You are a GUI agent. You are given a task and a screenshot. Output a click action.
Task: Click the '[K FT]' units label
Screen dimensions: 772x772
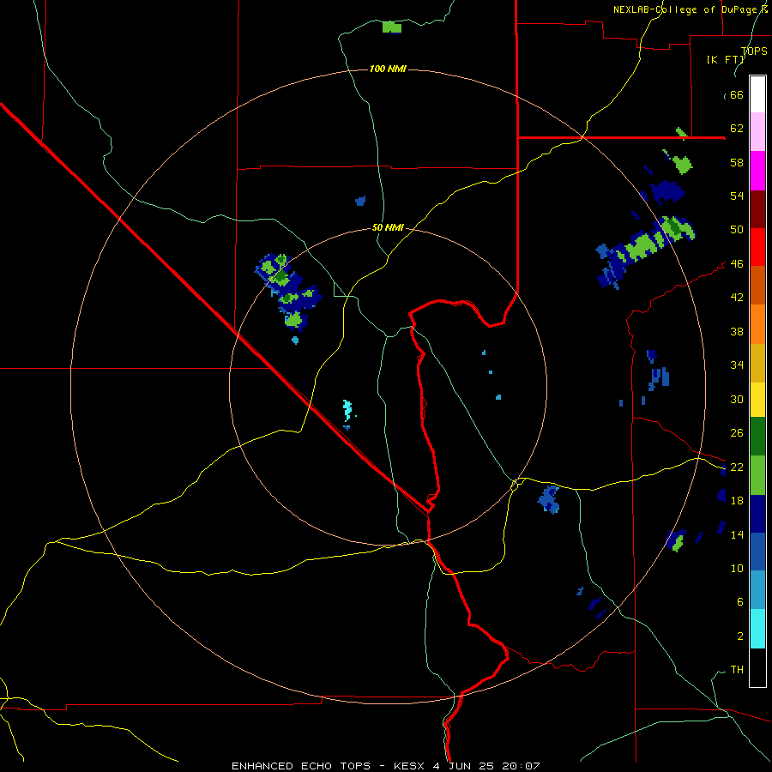coord(725,59)
